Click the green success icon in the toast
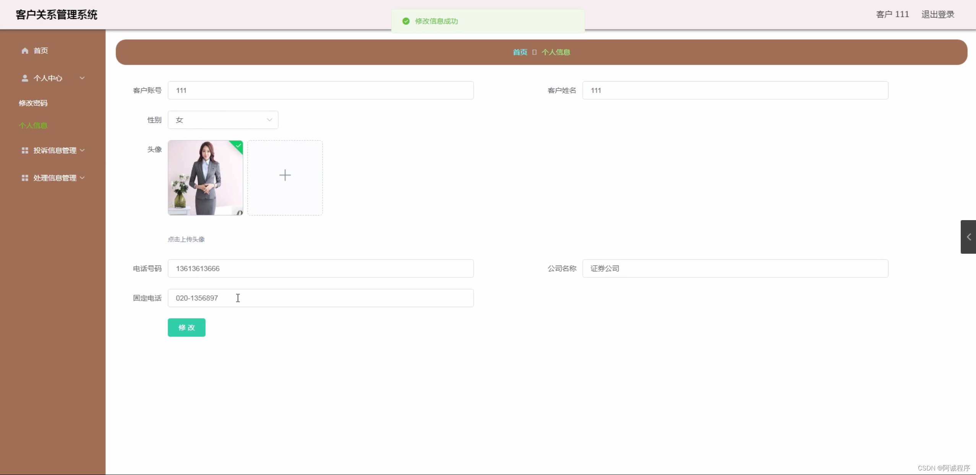 pyautogui.click(x=405, y=21)
